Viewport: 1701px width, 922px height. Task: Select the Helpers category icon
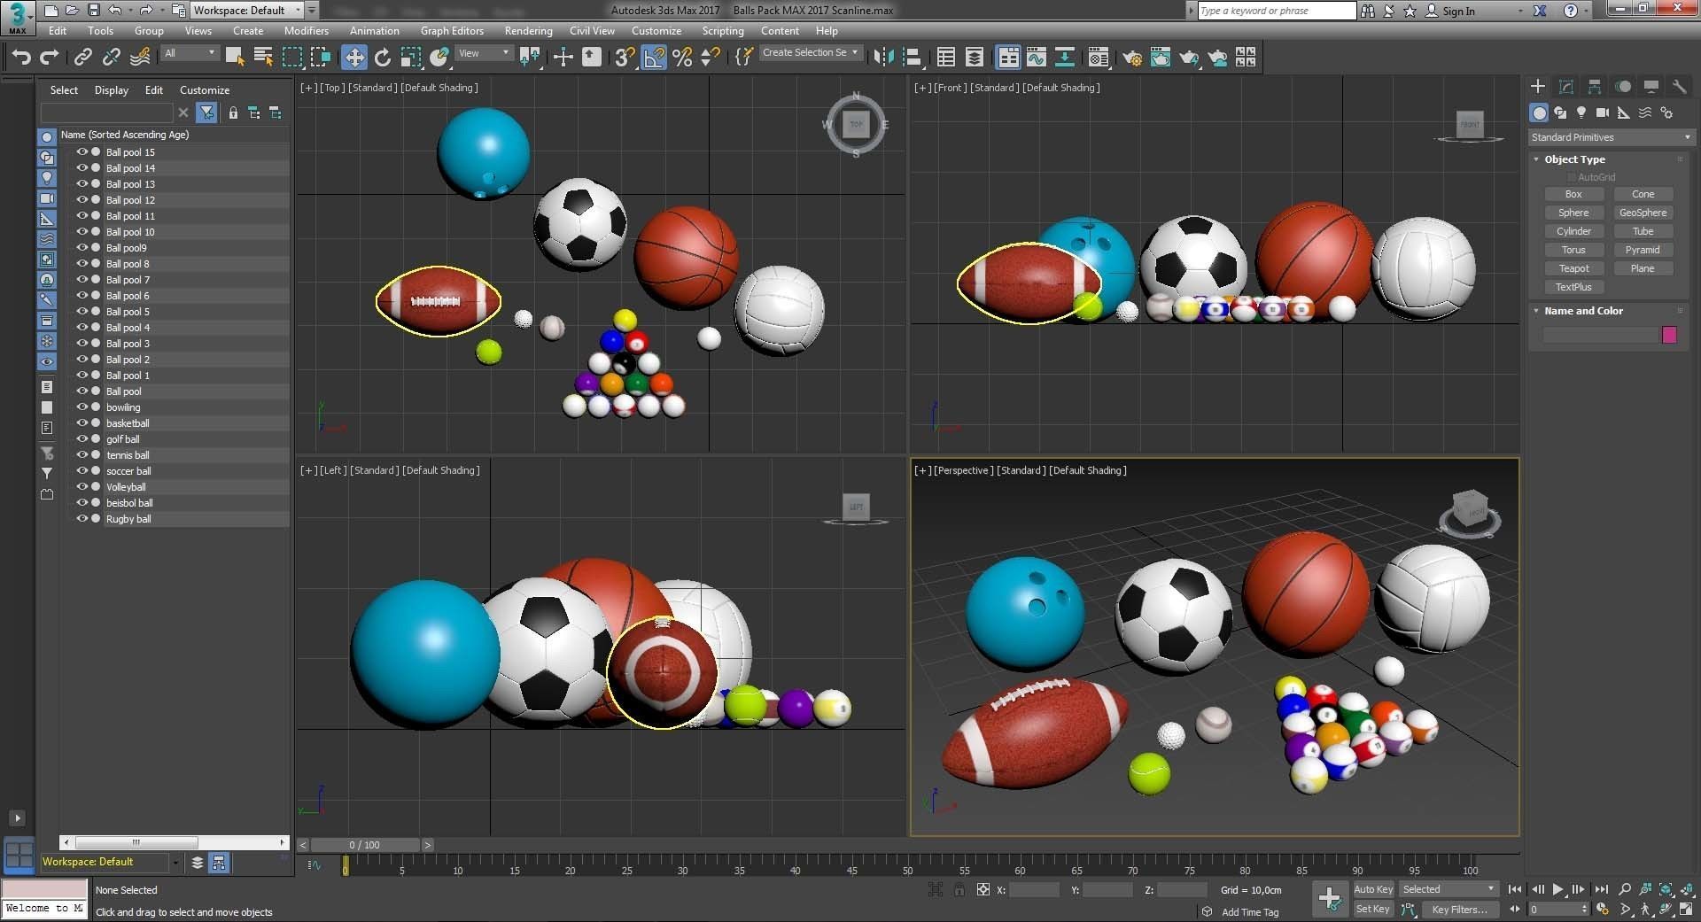(1624, 112)
